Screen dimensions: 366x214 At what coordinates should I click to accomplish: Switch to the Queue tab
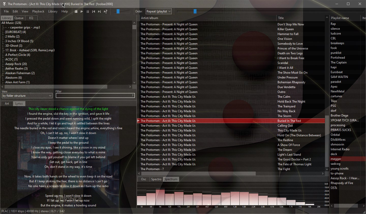(x=19, y=18)
